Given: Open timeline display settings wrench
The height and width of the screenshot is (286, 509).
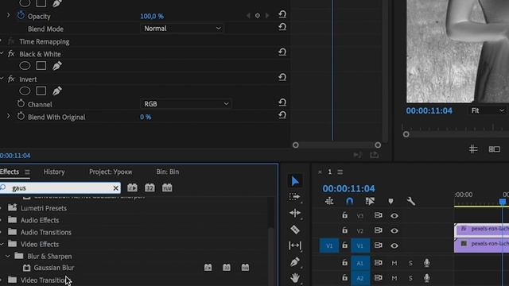Looking at the screenshot, I should click(411, 201).
